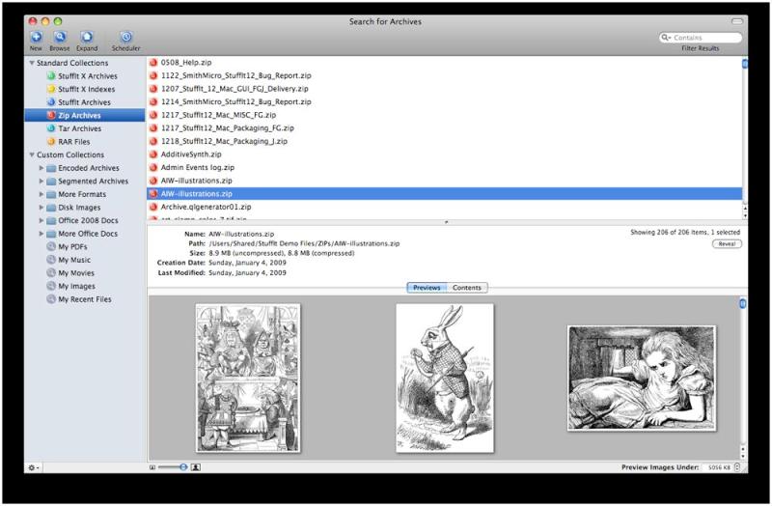Image resolution: width=772 pixels, height=506 pixels.
Task: Click the New toolbar icon
Action: (36, 37)
